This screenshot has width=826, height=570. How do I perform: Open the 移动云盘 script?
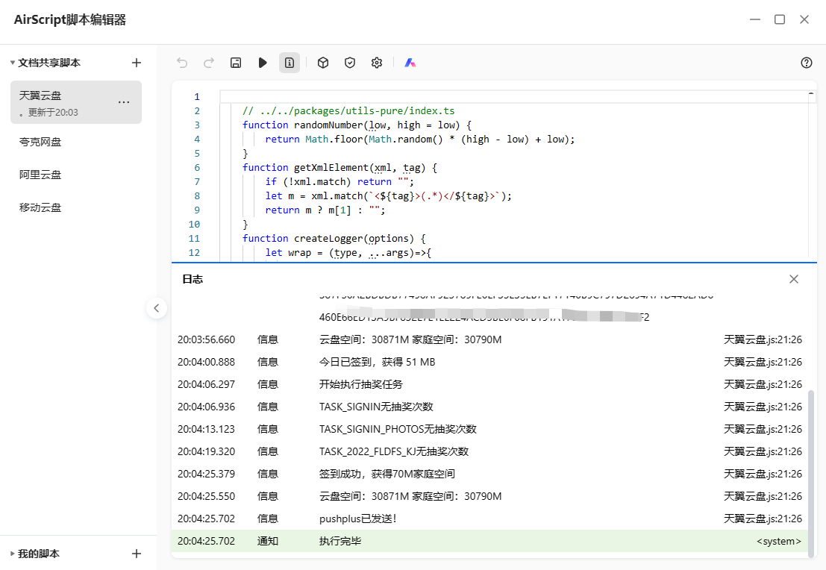point(40,207)
